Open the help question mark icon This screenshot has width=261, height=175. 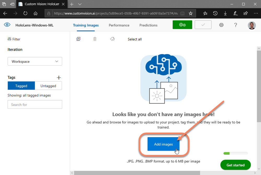coord(235,25)
